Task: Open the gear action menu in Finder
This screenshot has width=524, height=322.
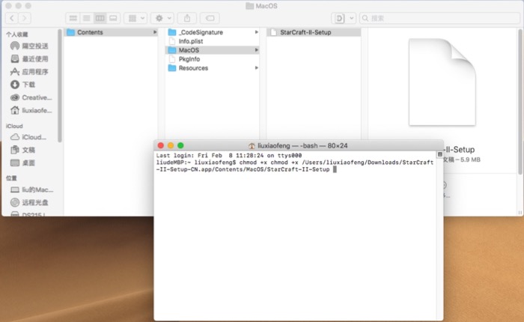Action: click(x=162, y=18)
